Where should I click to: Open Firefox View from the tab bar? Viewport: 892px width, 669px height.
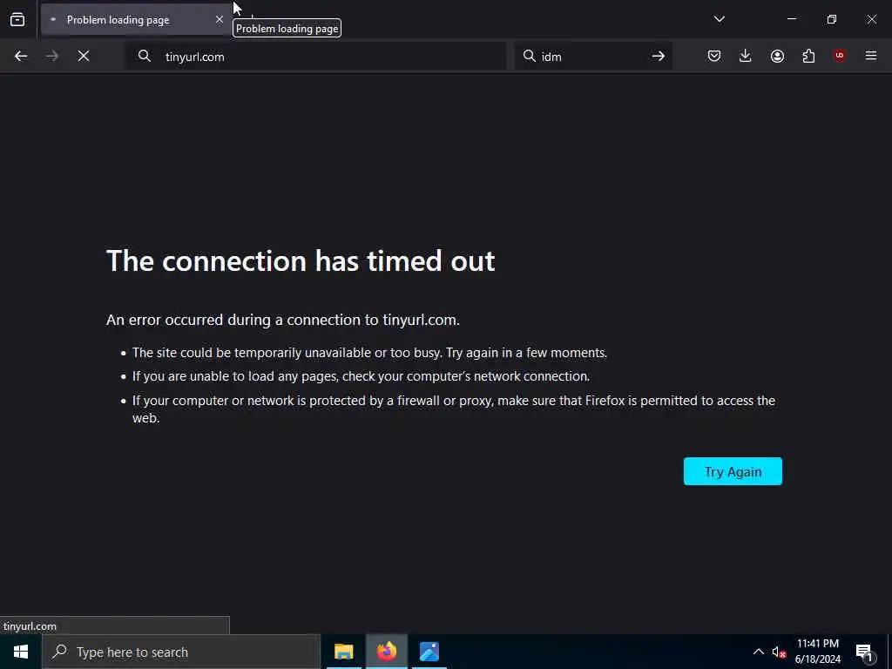pyautogui.click(x=17, y=19)
